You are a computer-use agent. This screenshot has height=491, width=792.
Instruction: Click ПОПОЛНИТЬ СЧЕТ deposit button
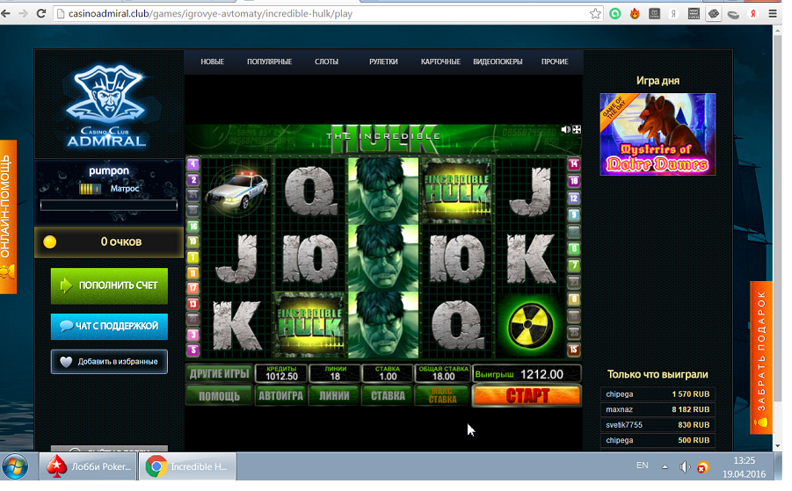coord(109,285)
